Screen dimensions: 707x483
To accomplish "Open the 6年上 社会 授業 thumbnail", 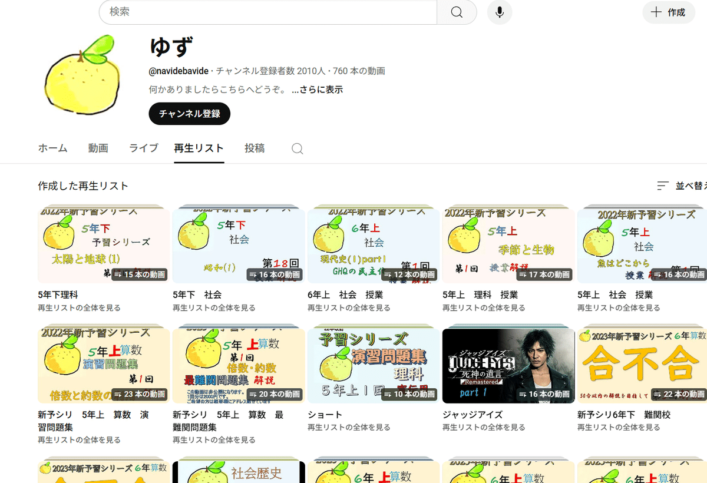I will click(374, 244).
